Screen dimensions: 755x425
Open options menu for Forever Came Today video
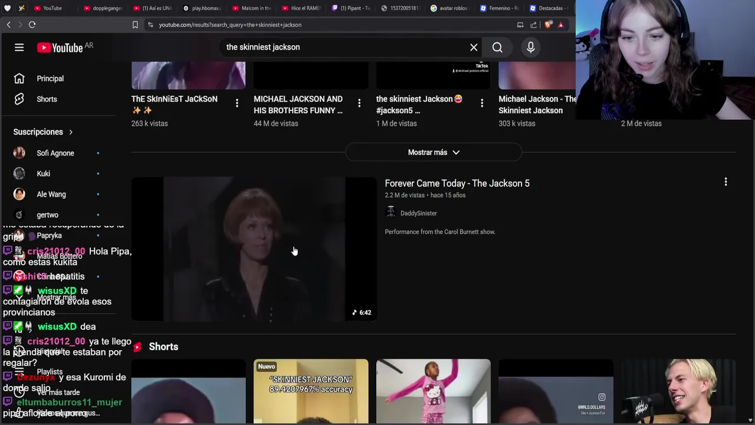[x=726, y=182]
